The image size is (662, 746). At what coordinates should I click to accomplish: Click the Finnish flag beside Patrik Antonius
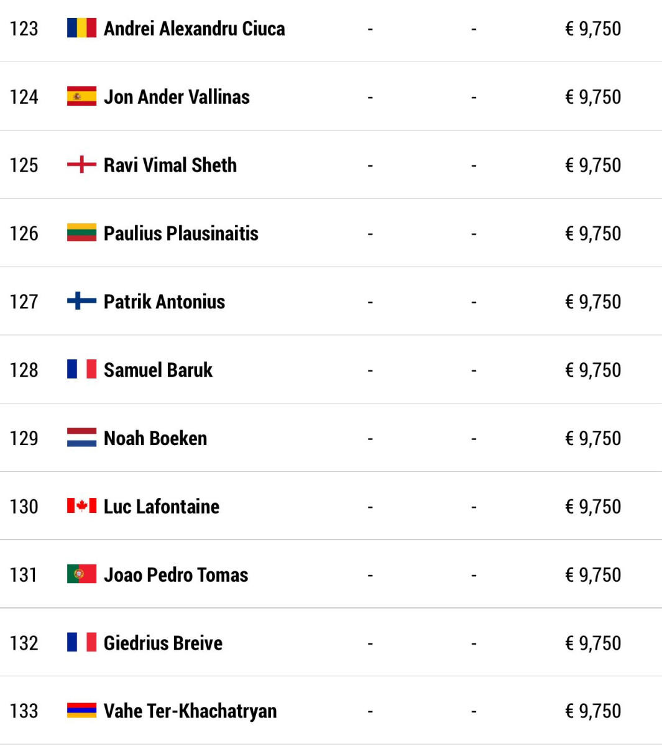[81, 302]
